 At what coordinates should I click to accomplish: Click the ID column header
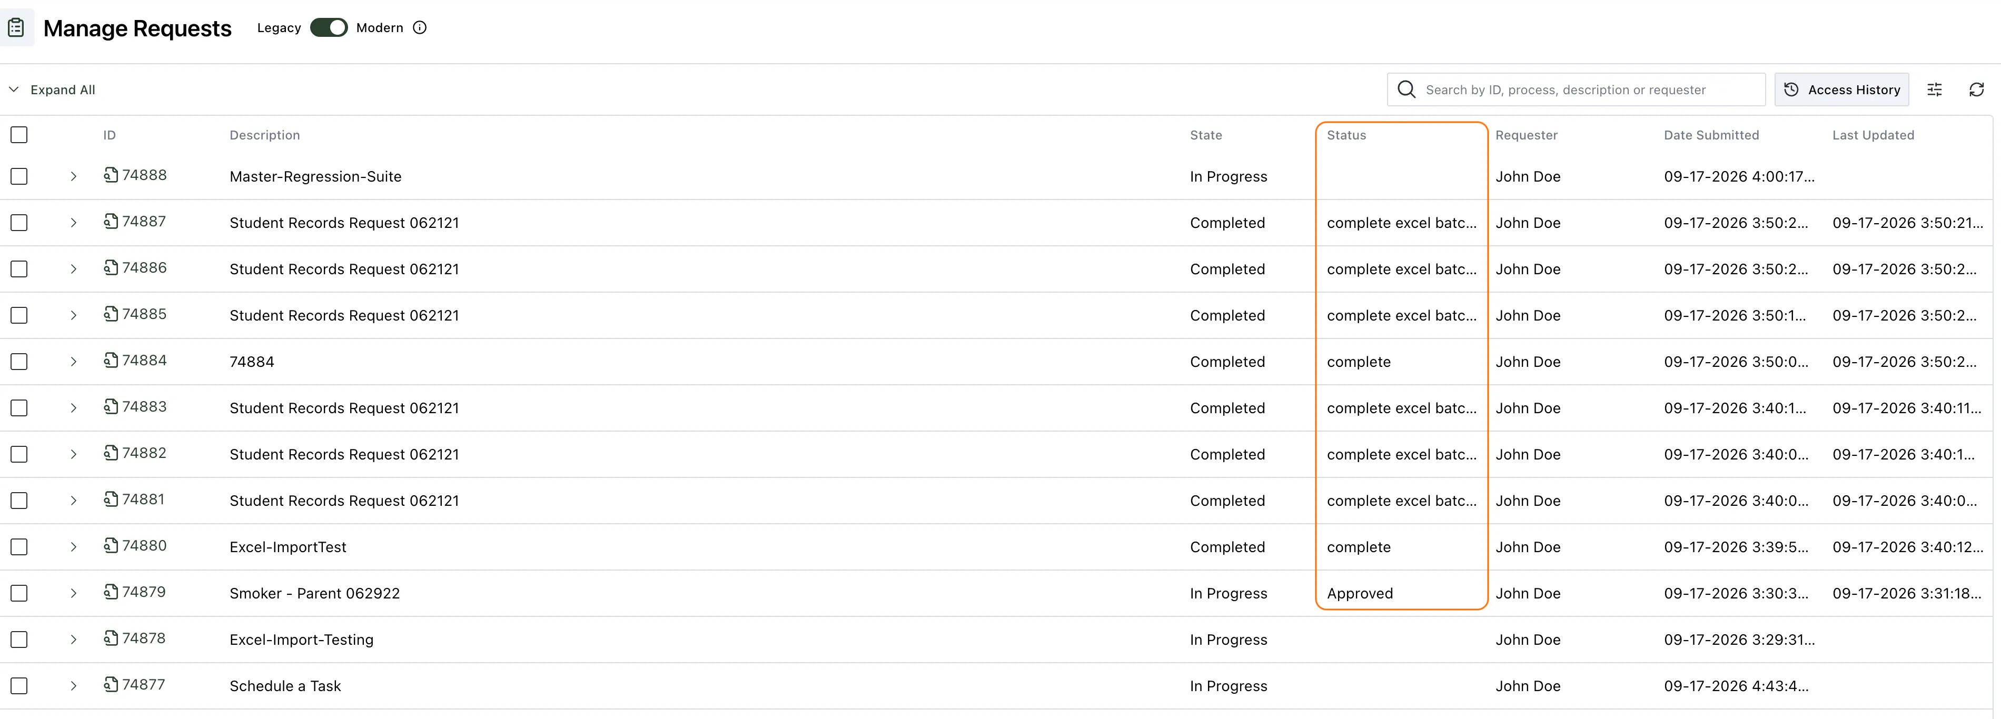click(110, 135)
